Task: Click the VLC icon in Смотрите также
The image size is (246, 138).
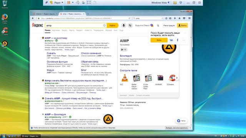Action: click(x=125, y=78)
